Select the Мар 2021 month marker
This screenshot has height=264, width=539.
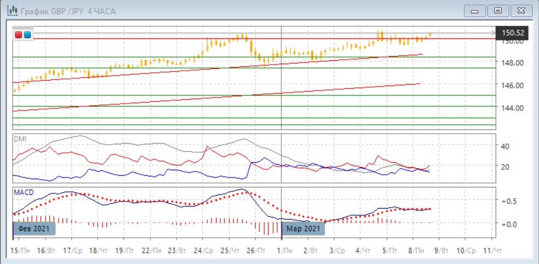point(303,228)
